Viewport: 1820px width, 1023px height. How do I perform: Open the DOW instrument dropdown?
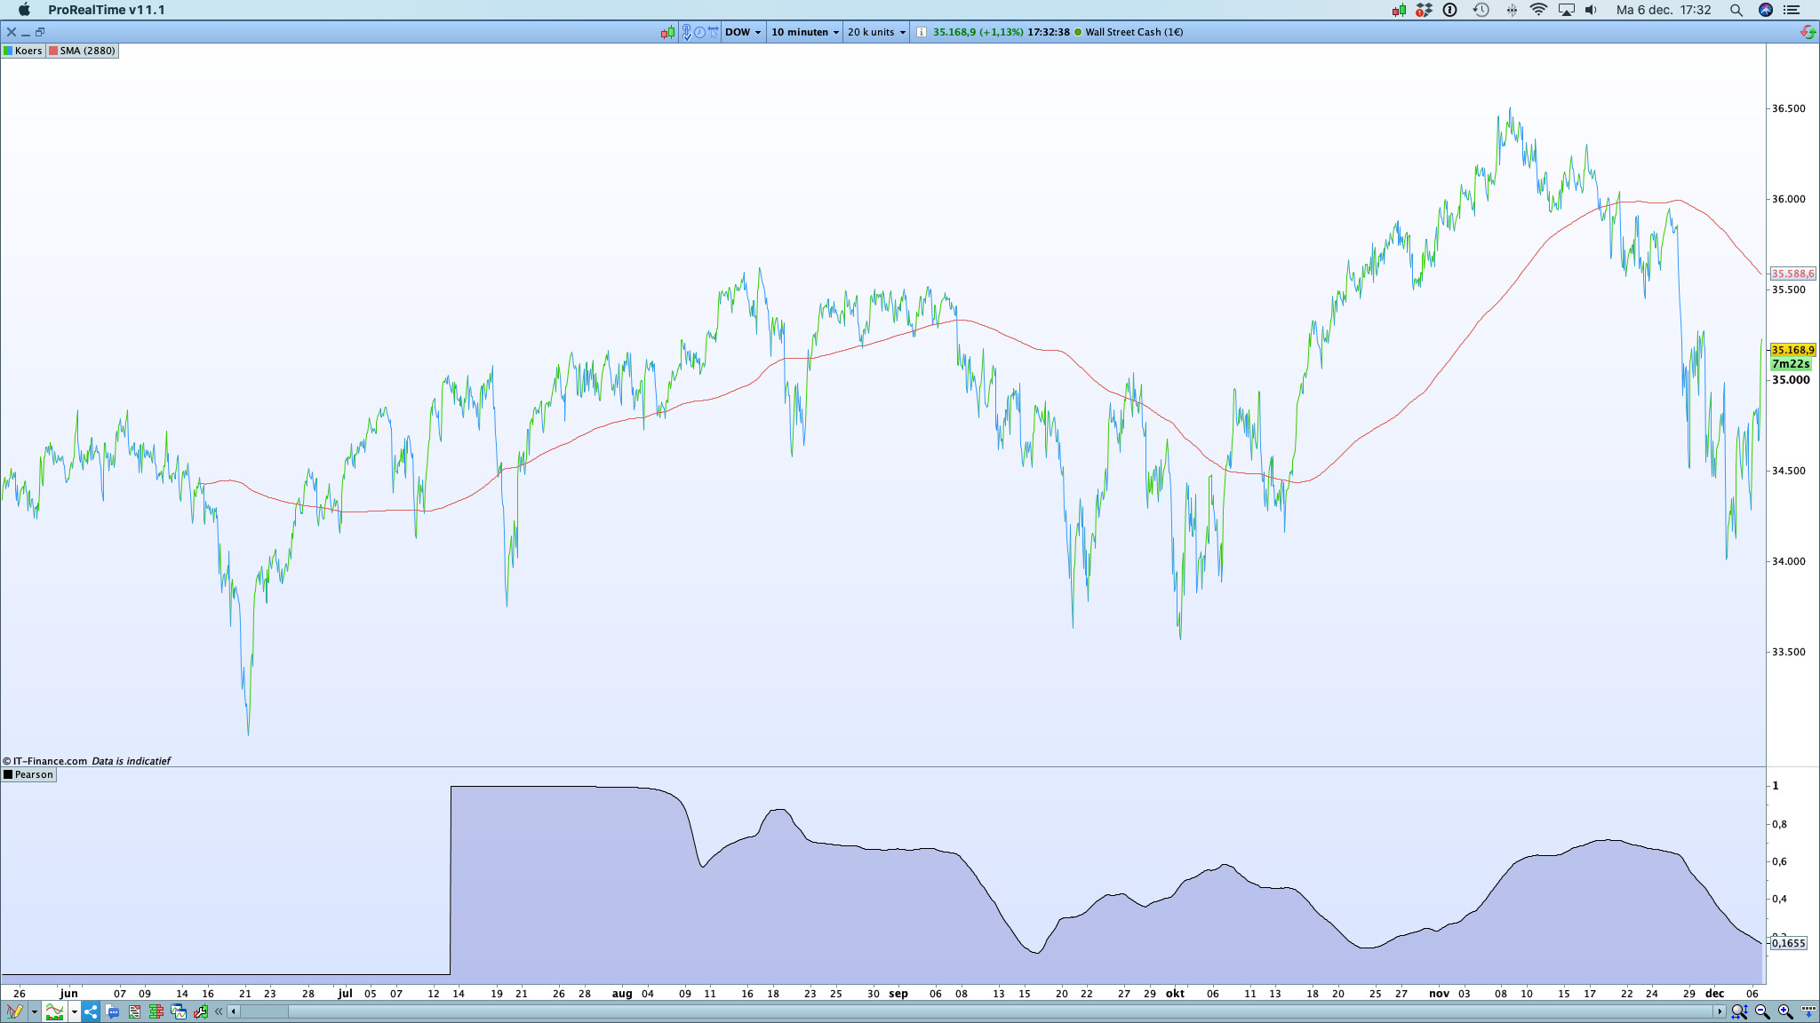[743, 32]
